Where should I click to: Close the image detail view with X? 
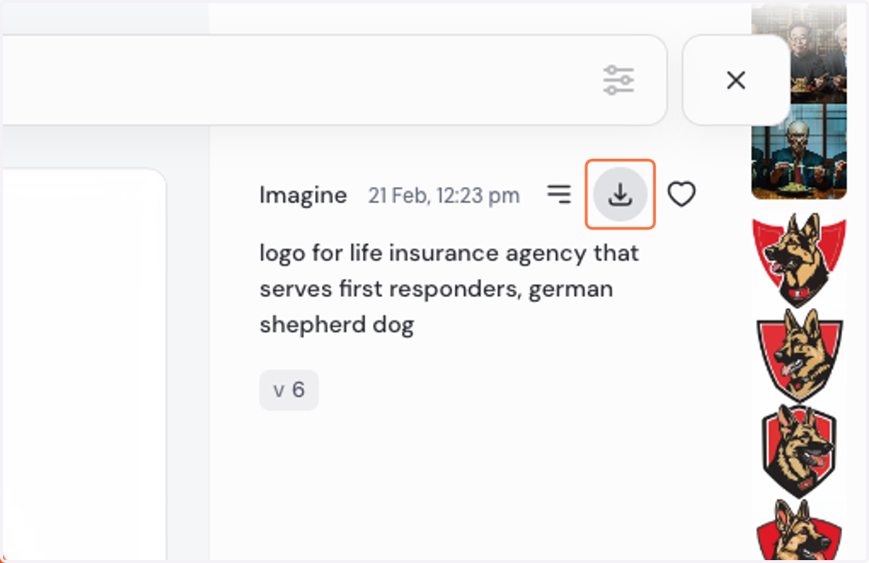click(x=736, y=80)
